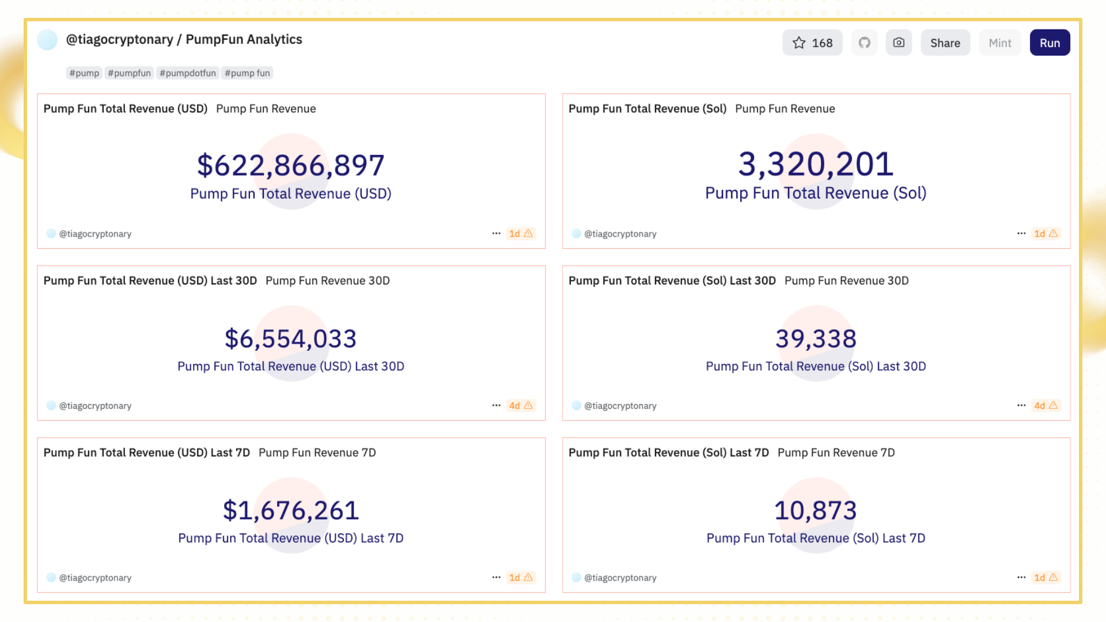Click 4d stale warning on Revenue (Sol) Last 30D
Screen dimensions: 1106x622
[1046, 405]
